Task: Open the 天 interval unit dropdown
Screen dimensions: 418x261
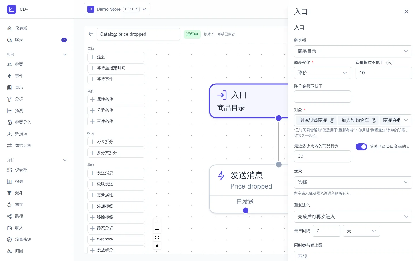Action: [361, 231]
